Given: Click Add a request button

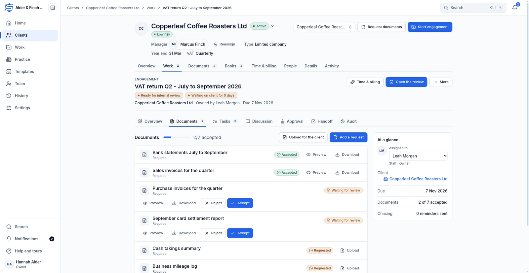Looking at the screenshot, I should (348, 137).
